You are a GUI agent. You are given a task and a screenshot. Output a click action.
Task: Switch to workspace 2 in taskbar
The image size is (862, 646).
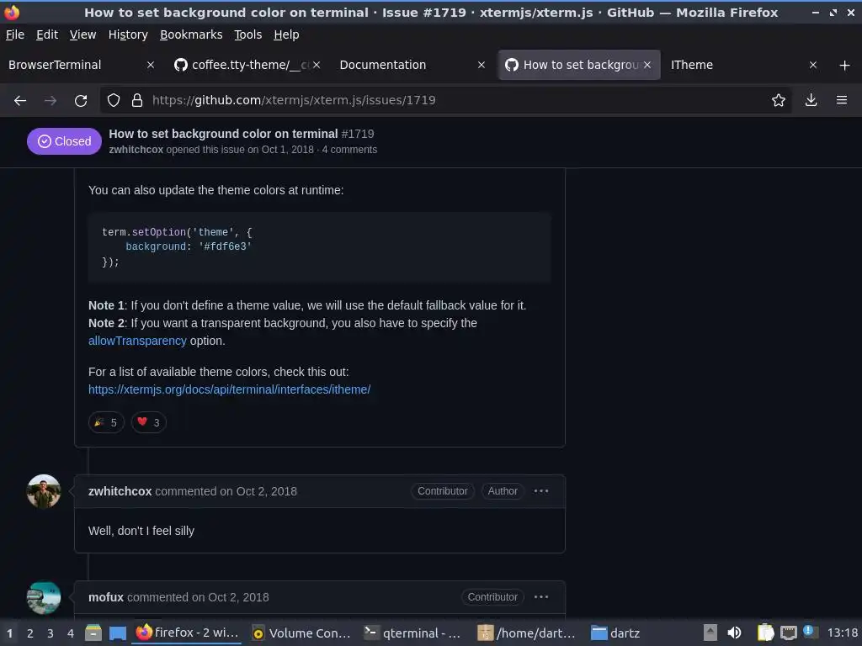[29, 633]
